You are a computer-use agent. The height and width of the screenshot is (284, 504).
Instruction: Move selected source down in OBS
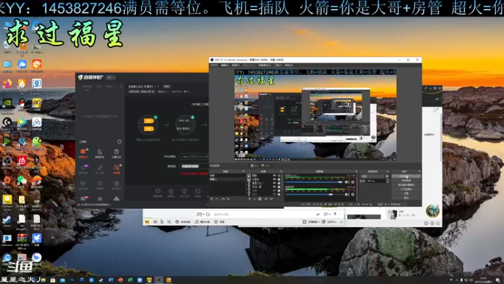coord(272,199)
